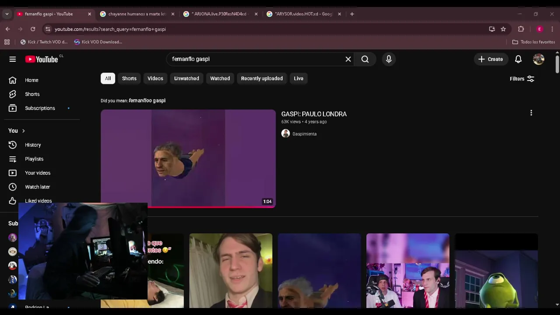This screenshot has width=560, height=315.
Task: Select the Shorts filter chip
Action: pos(129,78)
